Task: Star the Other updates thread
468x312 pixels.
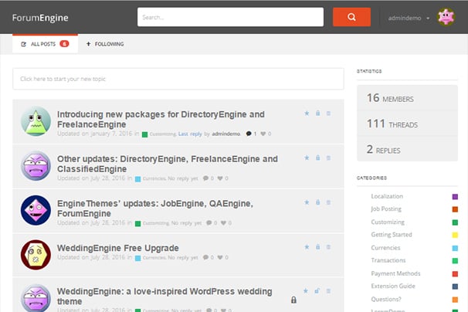Action: [x=307, y=158]
